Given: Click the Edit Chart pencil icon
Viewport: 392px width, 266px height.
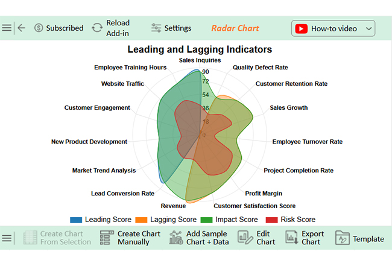Looking at the screenshot, I should coord(245,238).
